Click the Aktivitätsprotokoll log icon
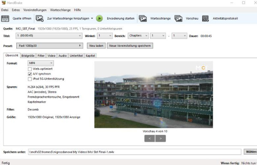Image resolution: width=257 pixels, height=165 pixels. click(x=205, y=18)
